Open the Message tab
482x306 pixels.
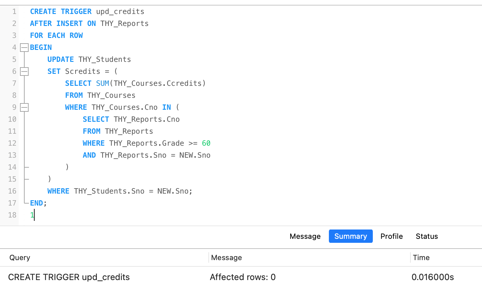(305, 236)
